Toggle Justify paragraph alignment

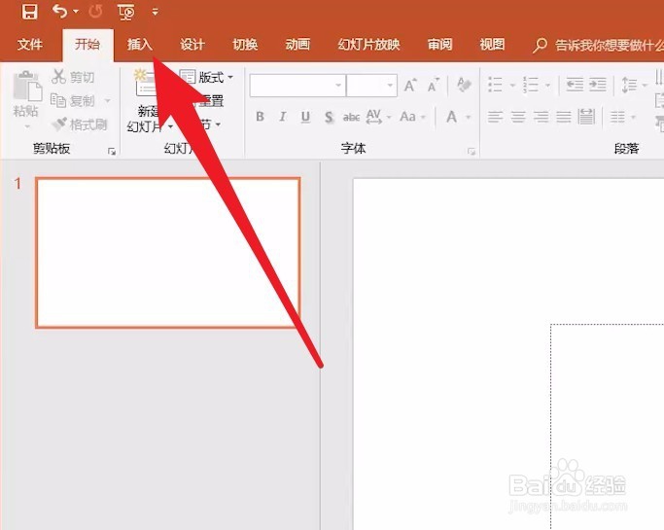[564, 117]
